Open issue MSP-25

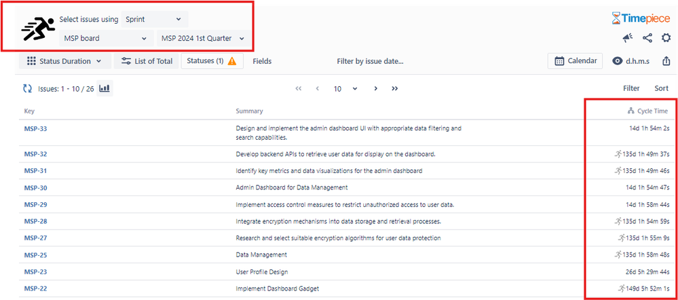pyautogui.click(x=35, y=255)
